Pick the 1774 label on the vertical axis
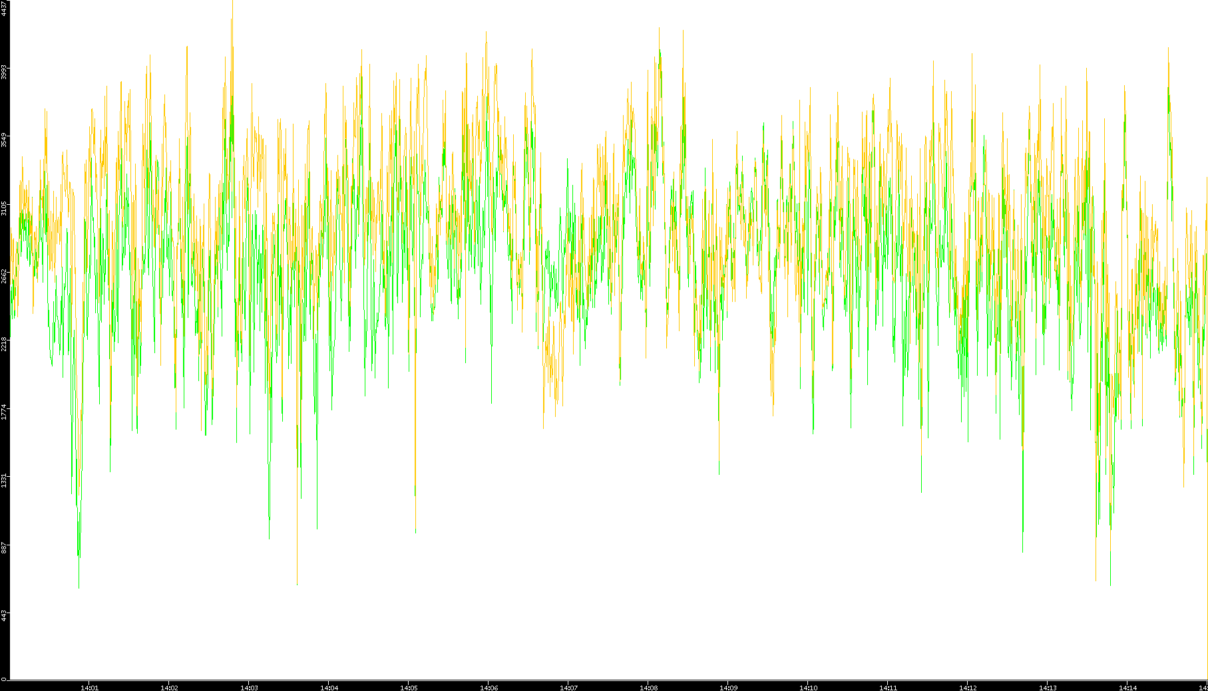Image resolution: width=1208 pixels, height=691 pixels. click(4, 412)
